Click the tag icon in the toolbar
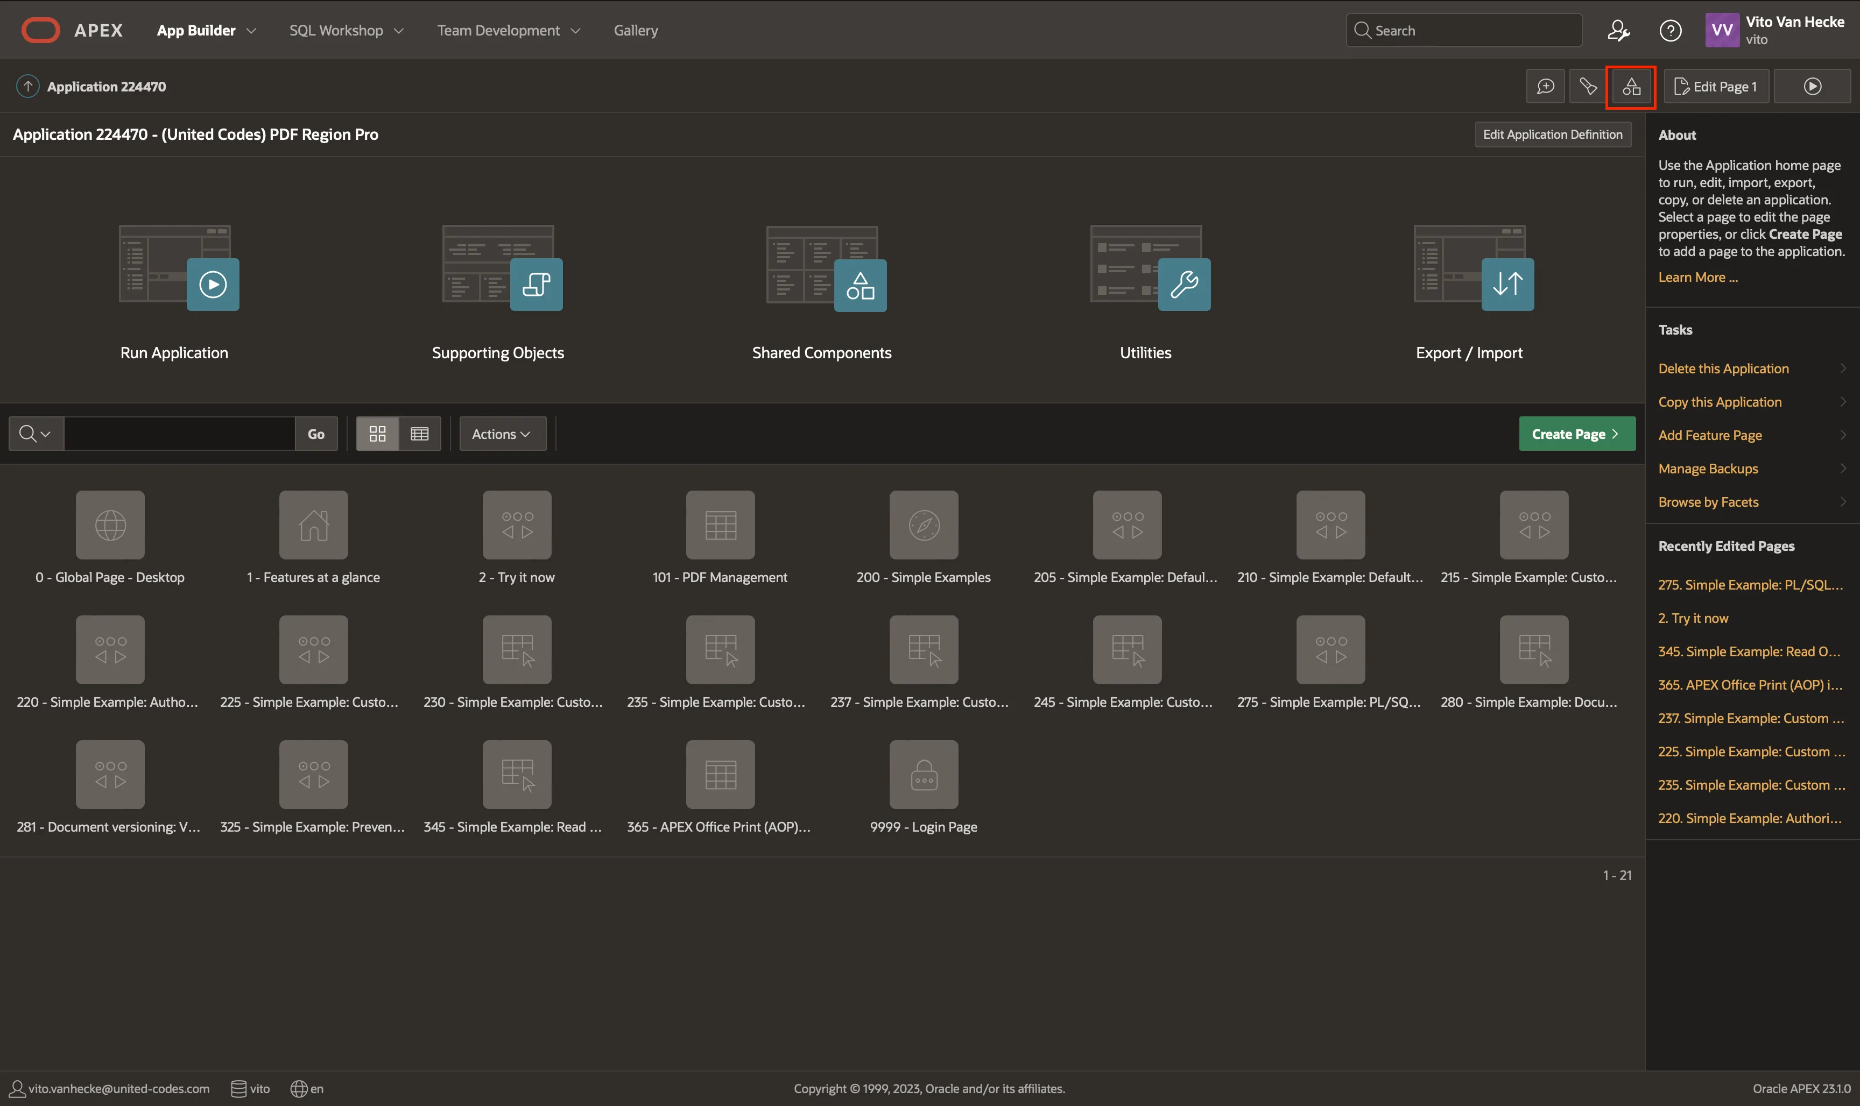This screenshot has height=1106, width=1860. pyautogui.click(x=1588, y=87)
